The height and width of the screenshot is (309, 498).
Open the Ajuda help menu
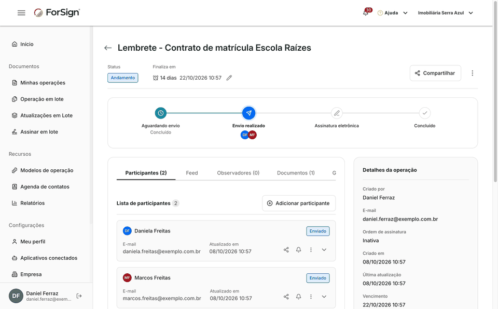point(392,13)
